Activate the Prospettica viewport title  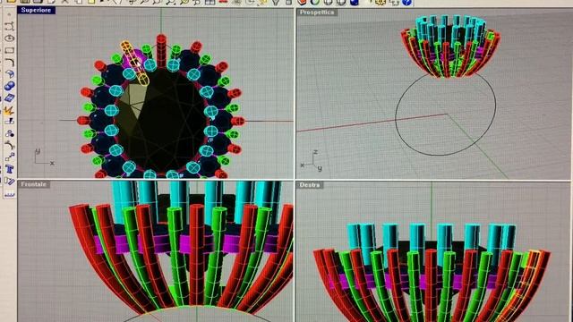click(x=316, y=13)
